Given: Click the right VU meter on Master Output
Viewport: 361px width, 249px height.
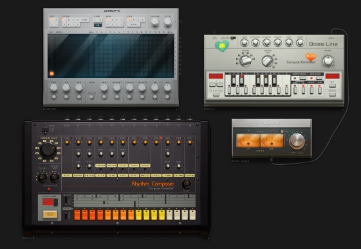Looking at the screenshot, I should coord(272,141).
